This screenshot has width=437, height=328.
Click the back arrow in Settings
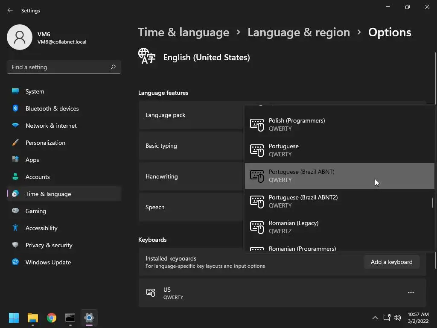pyautogui.click(x=10, y=10)
